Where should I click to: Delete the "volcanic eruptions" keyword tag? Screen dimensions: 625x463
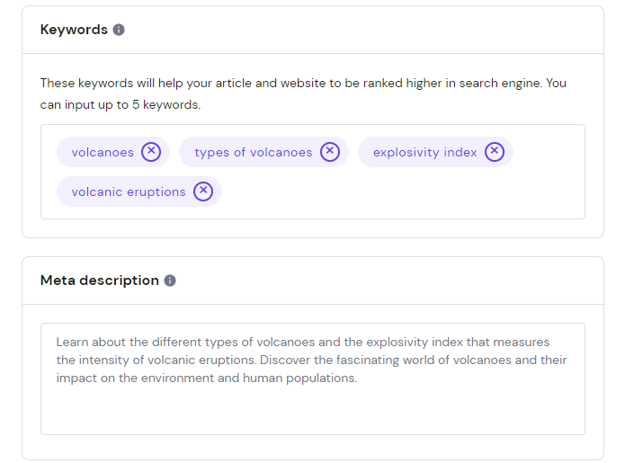[x=203, y=191]
